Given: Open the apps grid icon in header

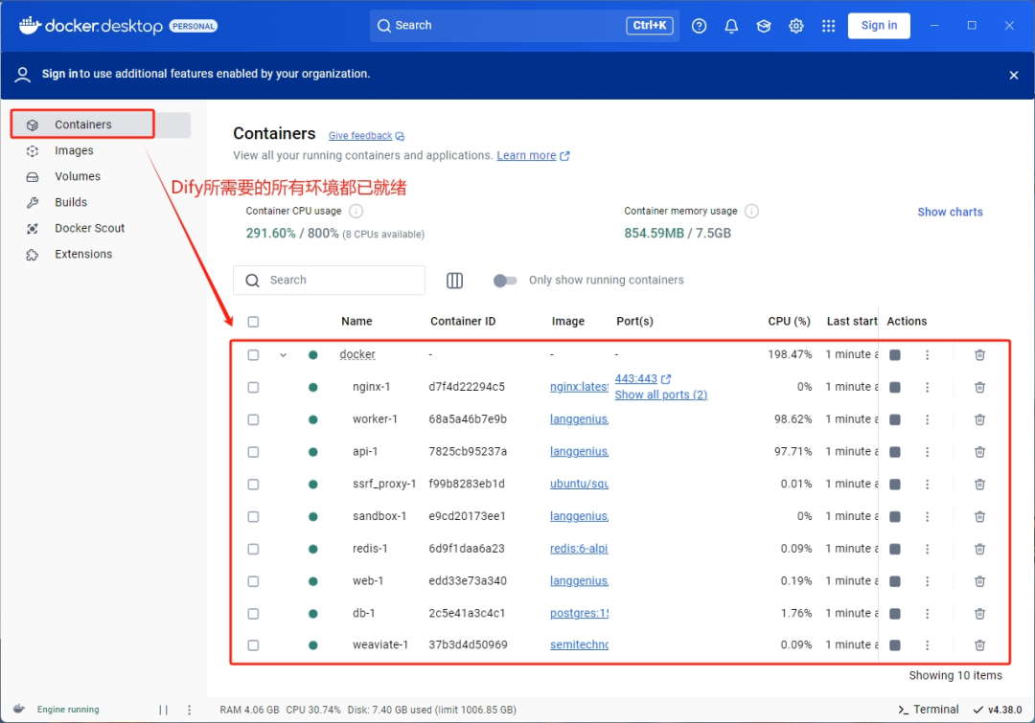Looking at the screenshot, I should tap(829, 26).
